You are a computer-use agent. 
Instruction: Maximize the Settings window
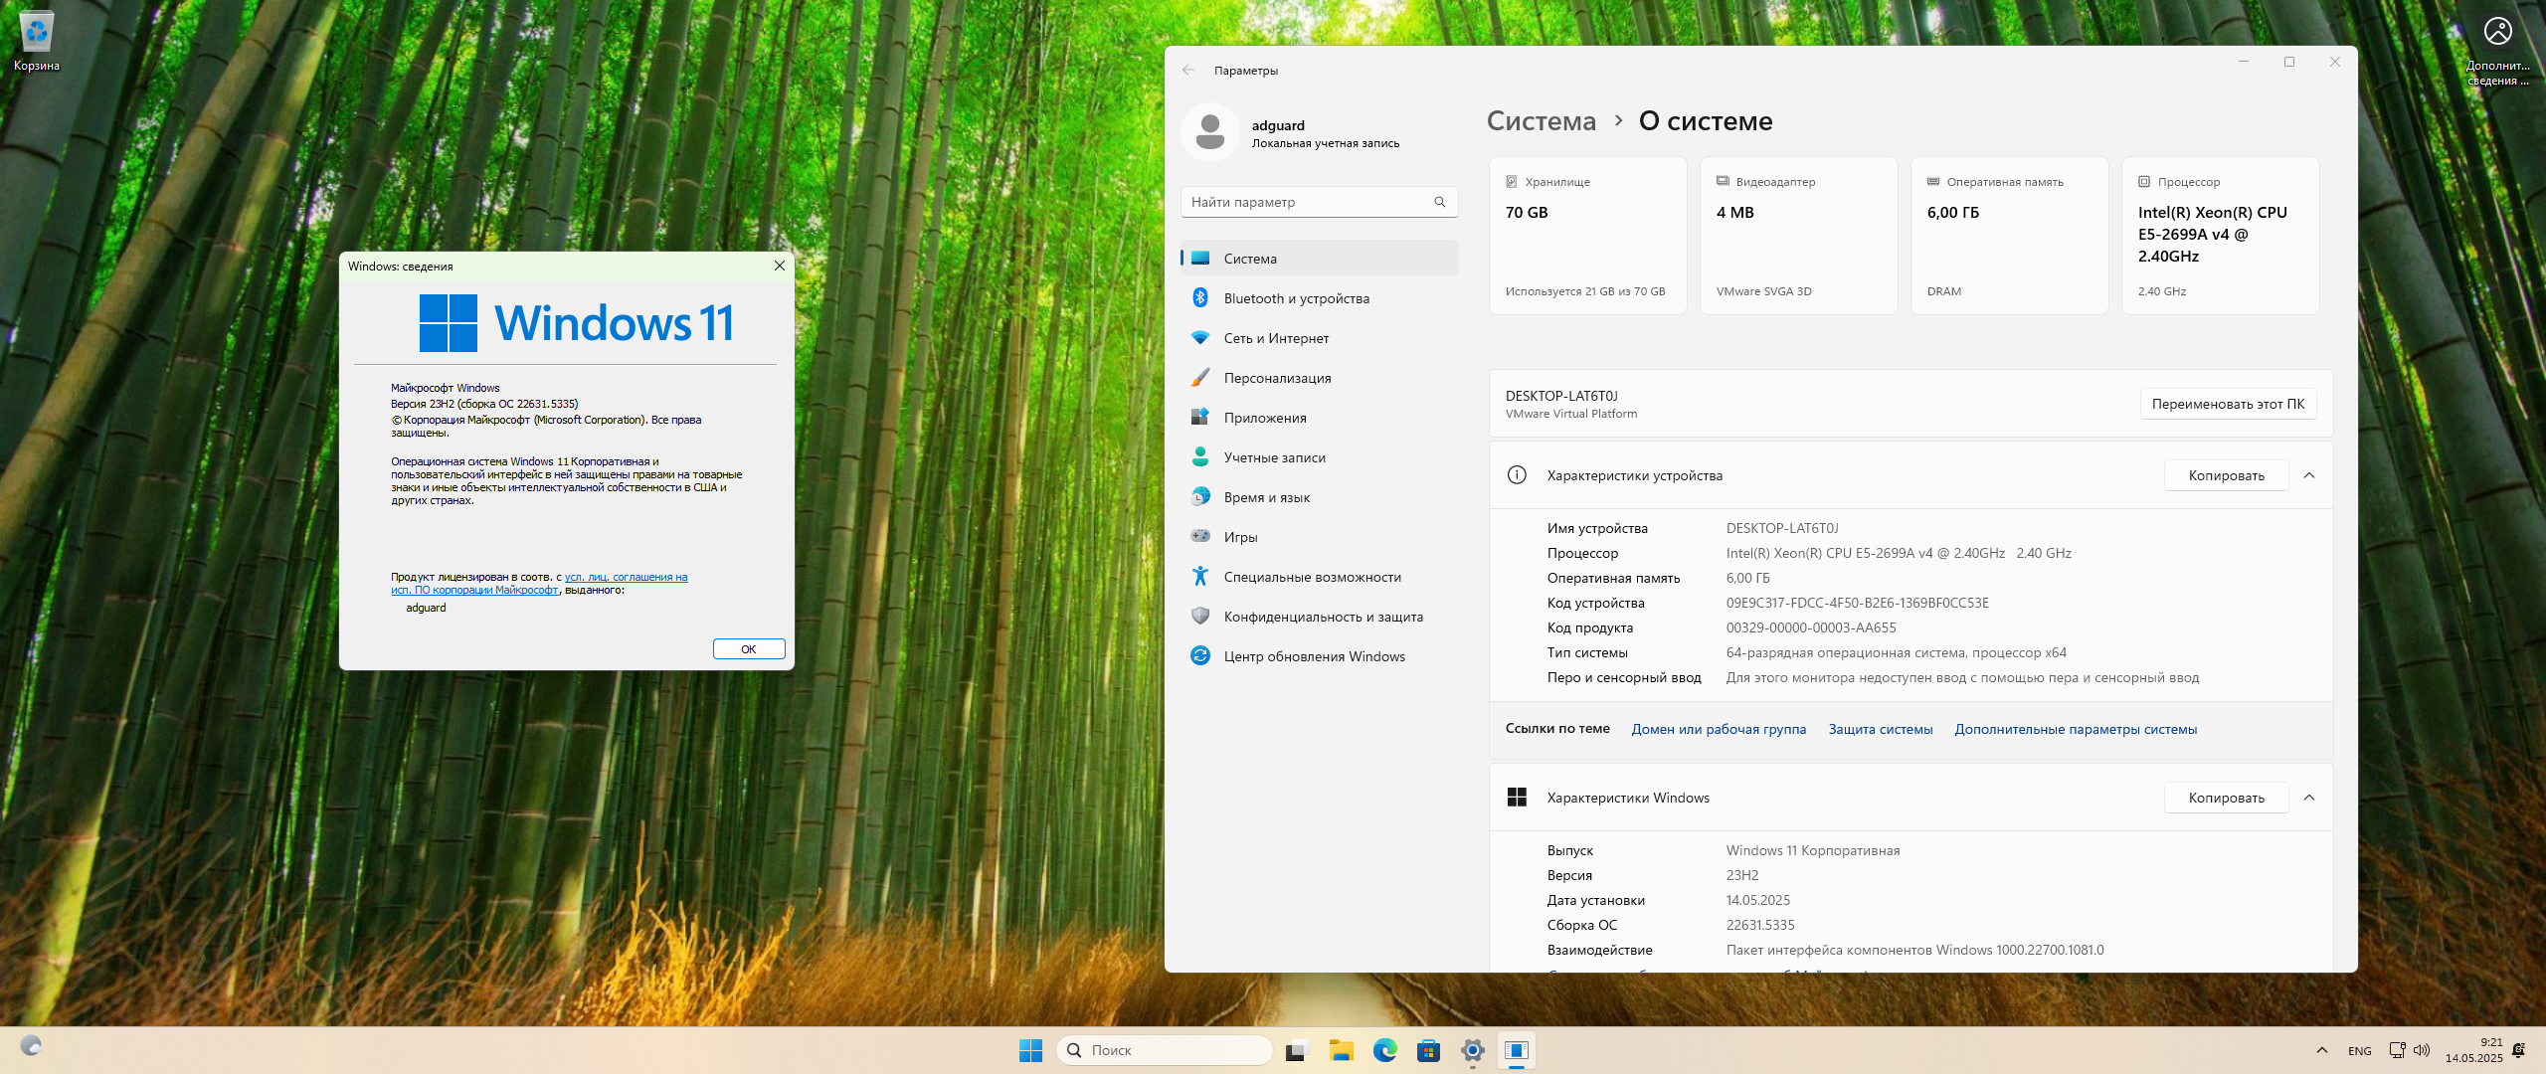pos(2288,62)
